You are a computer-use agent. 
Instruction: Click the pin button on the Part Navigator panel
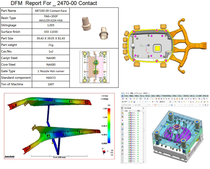143,108
